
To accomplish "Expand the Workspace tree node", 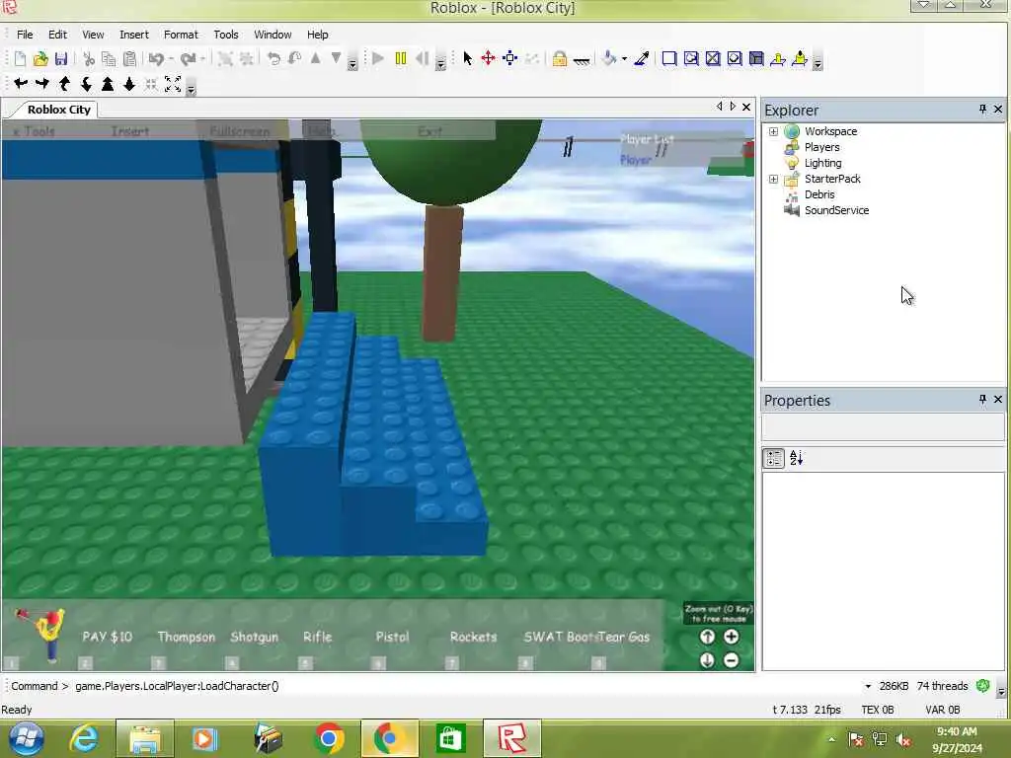I will tap(773, 131).
